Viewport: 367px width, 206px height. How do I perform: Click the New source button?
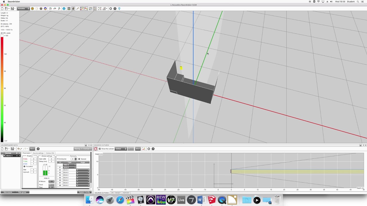click(x=7, y=192)
